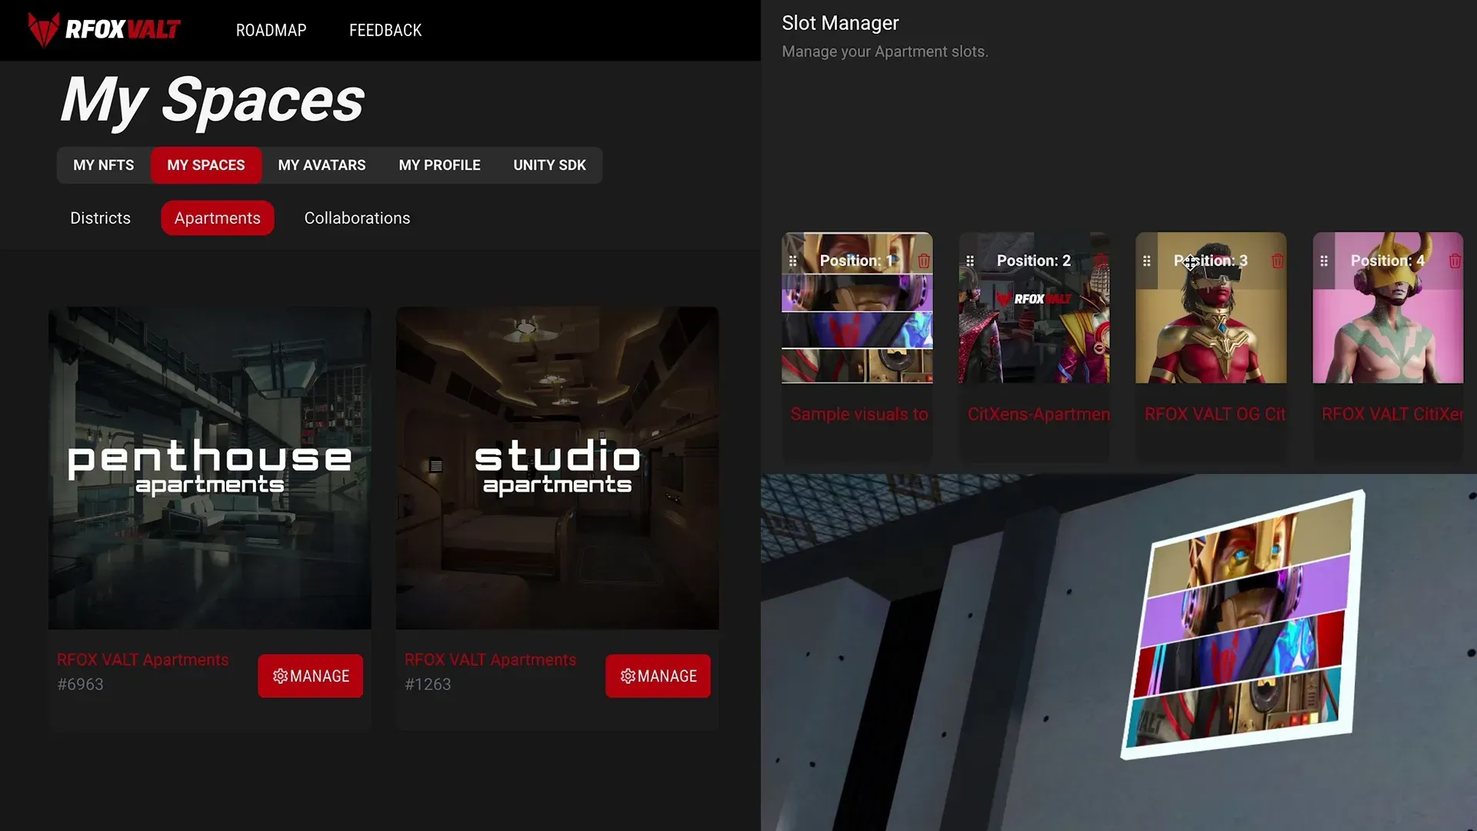Switch to the UNITY SDK tab

click(x=549, y=165)
